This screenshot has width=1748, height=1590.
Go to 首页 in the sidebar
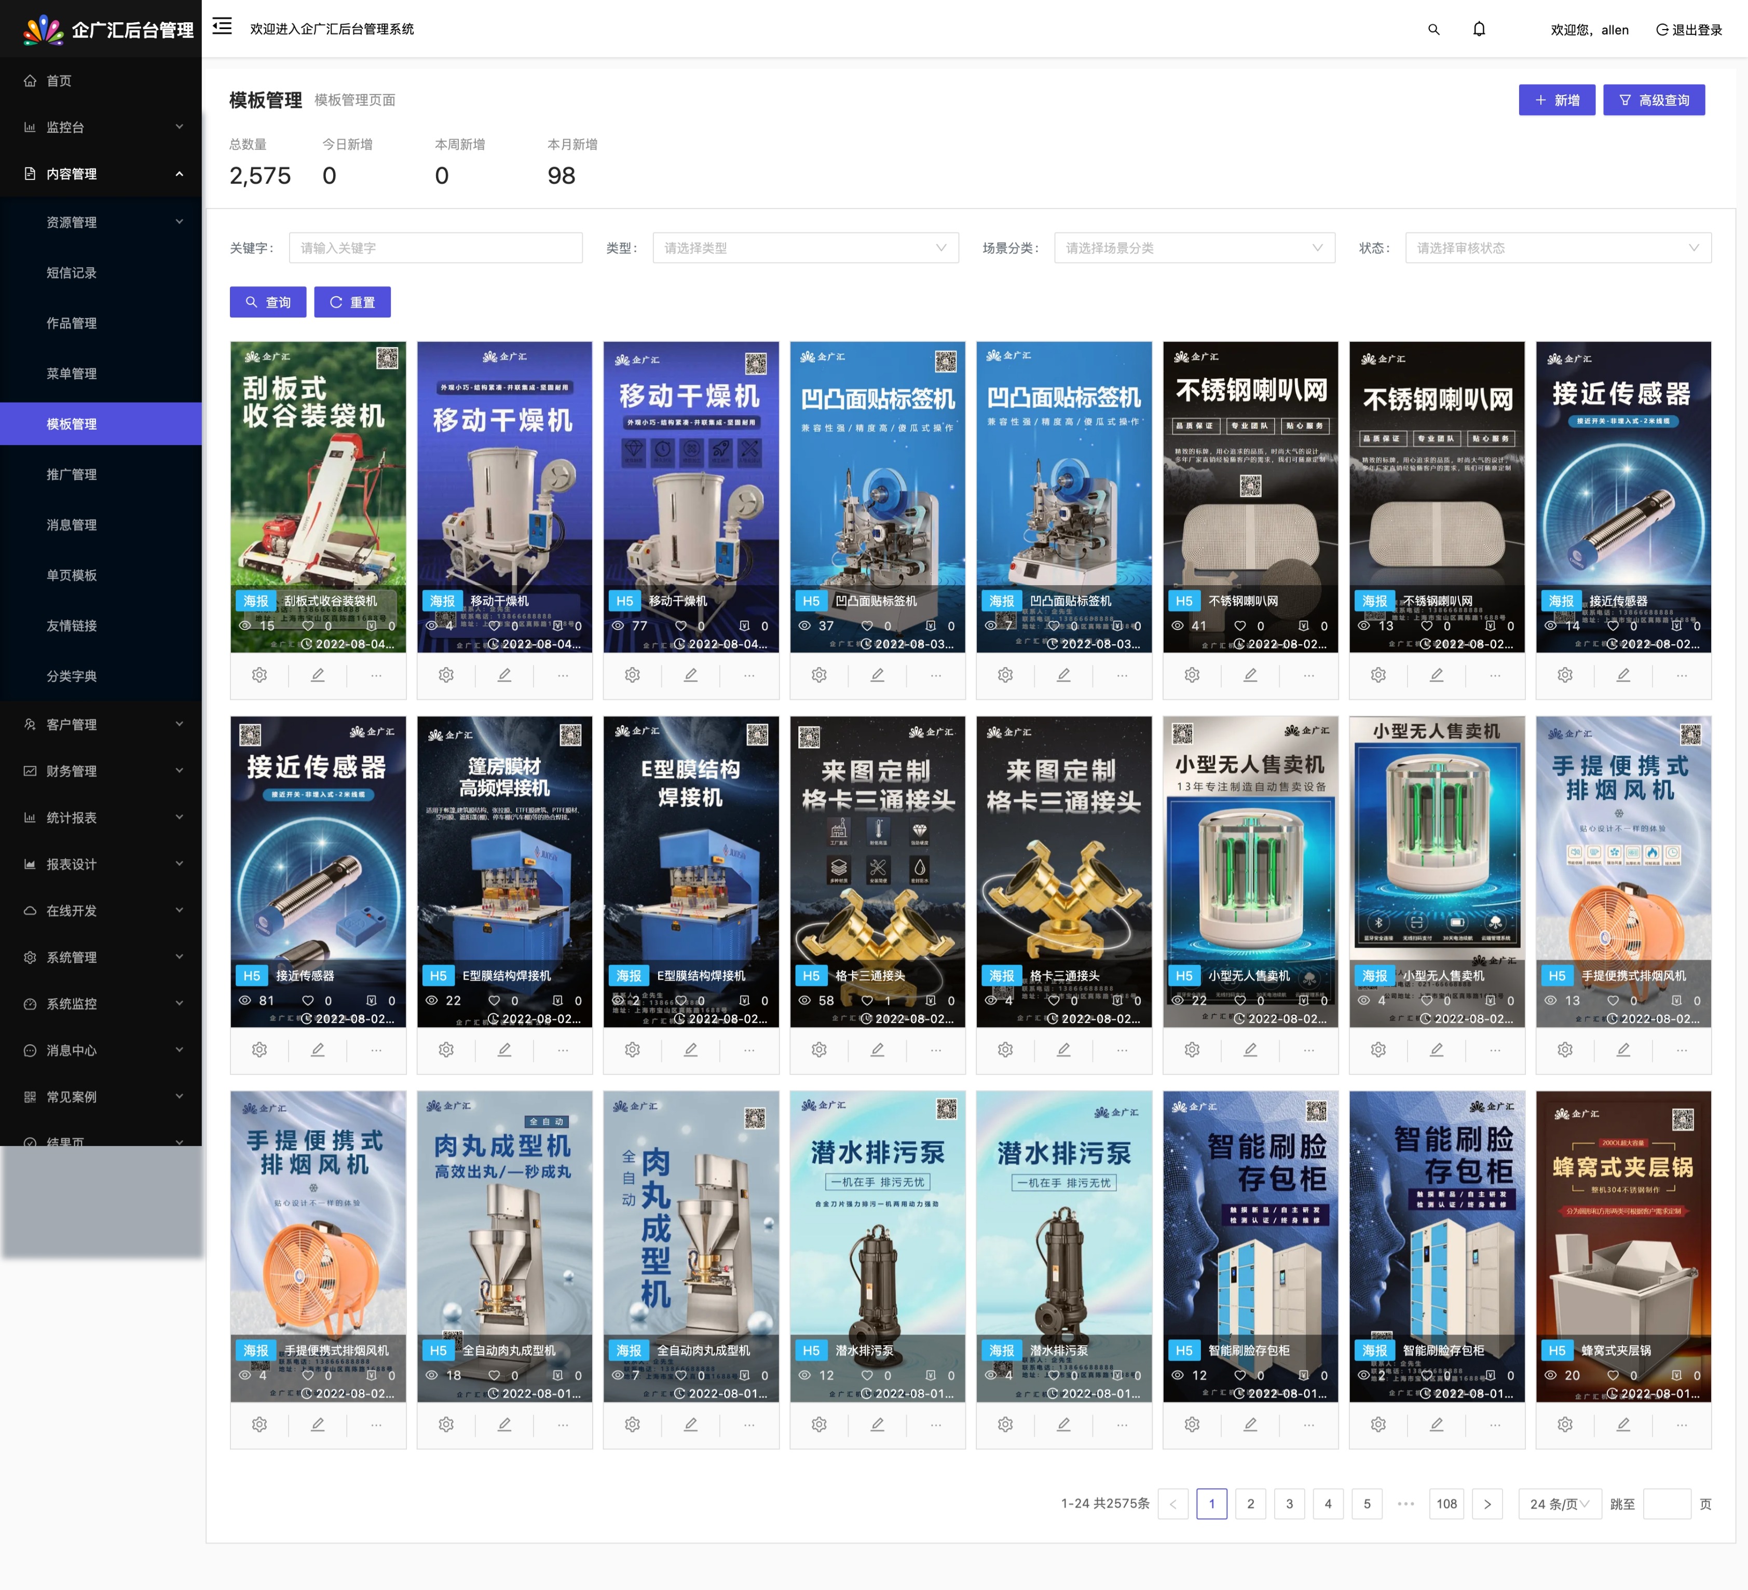click(x=101, y=80)
